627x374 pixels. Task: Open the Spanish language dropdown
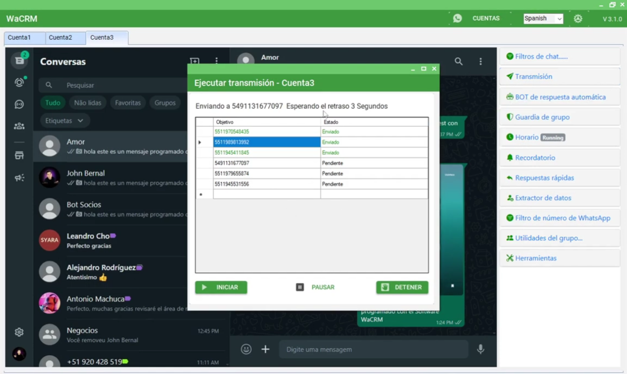tap(543, 19)
